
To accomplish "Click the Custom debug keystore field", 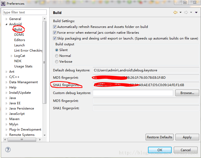I will (133, 93).
